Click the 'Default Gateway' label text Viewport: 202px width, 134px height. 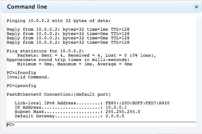(35, 116)
